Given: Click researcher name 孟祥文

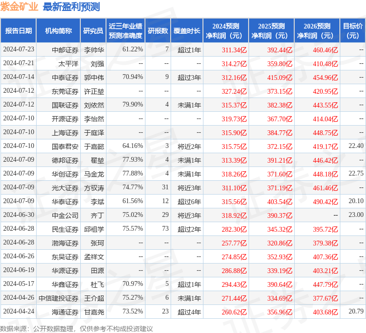Looking at the screenshot, I should click(94, 256).
